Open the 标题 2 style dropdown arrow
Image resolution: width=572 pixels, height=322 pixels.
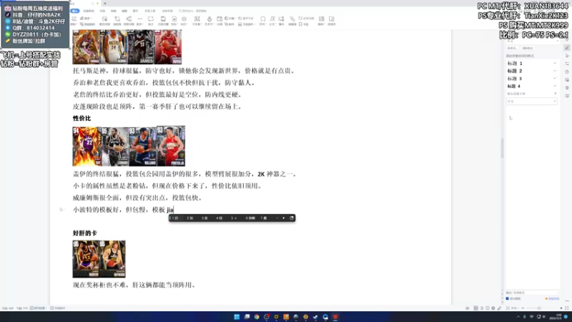[x=555, y=71]
